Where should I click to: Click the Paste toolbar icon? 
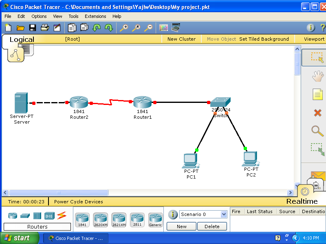[84, 27]
